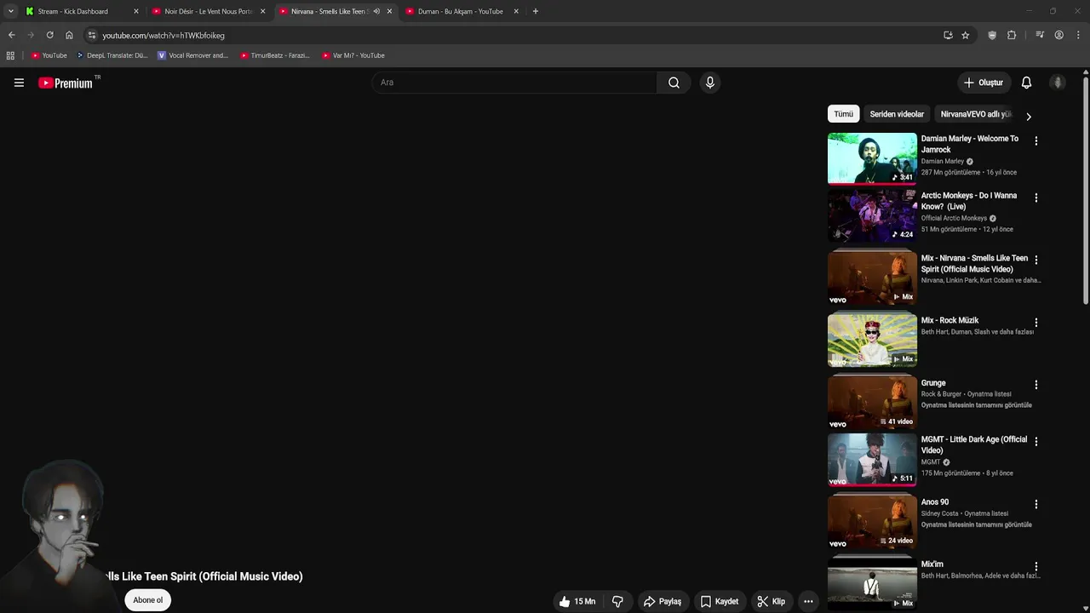Dislike the video with thumbs down
Screen dimensions: 1090x613
617,601
